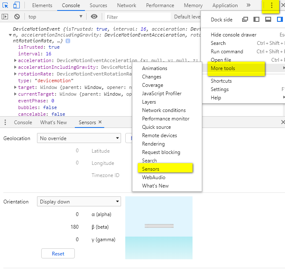Open the drawer Console tab
Image resolution: width=285 pixels, height=271 pixels.
[23, 122]
